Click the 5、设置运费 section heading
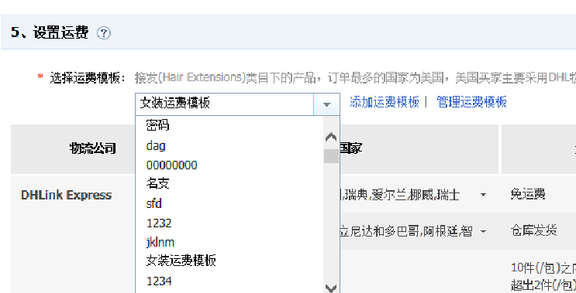Screen dimensions: 576x293 49,32
